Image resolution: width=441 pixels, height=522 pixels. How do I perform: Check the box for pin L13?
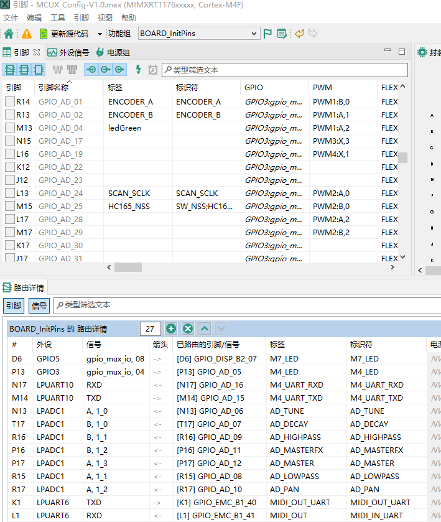pos(10,193)
